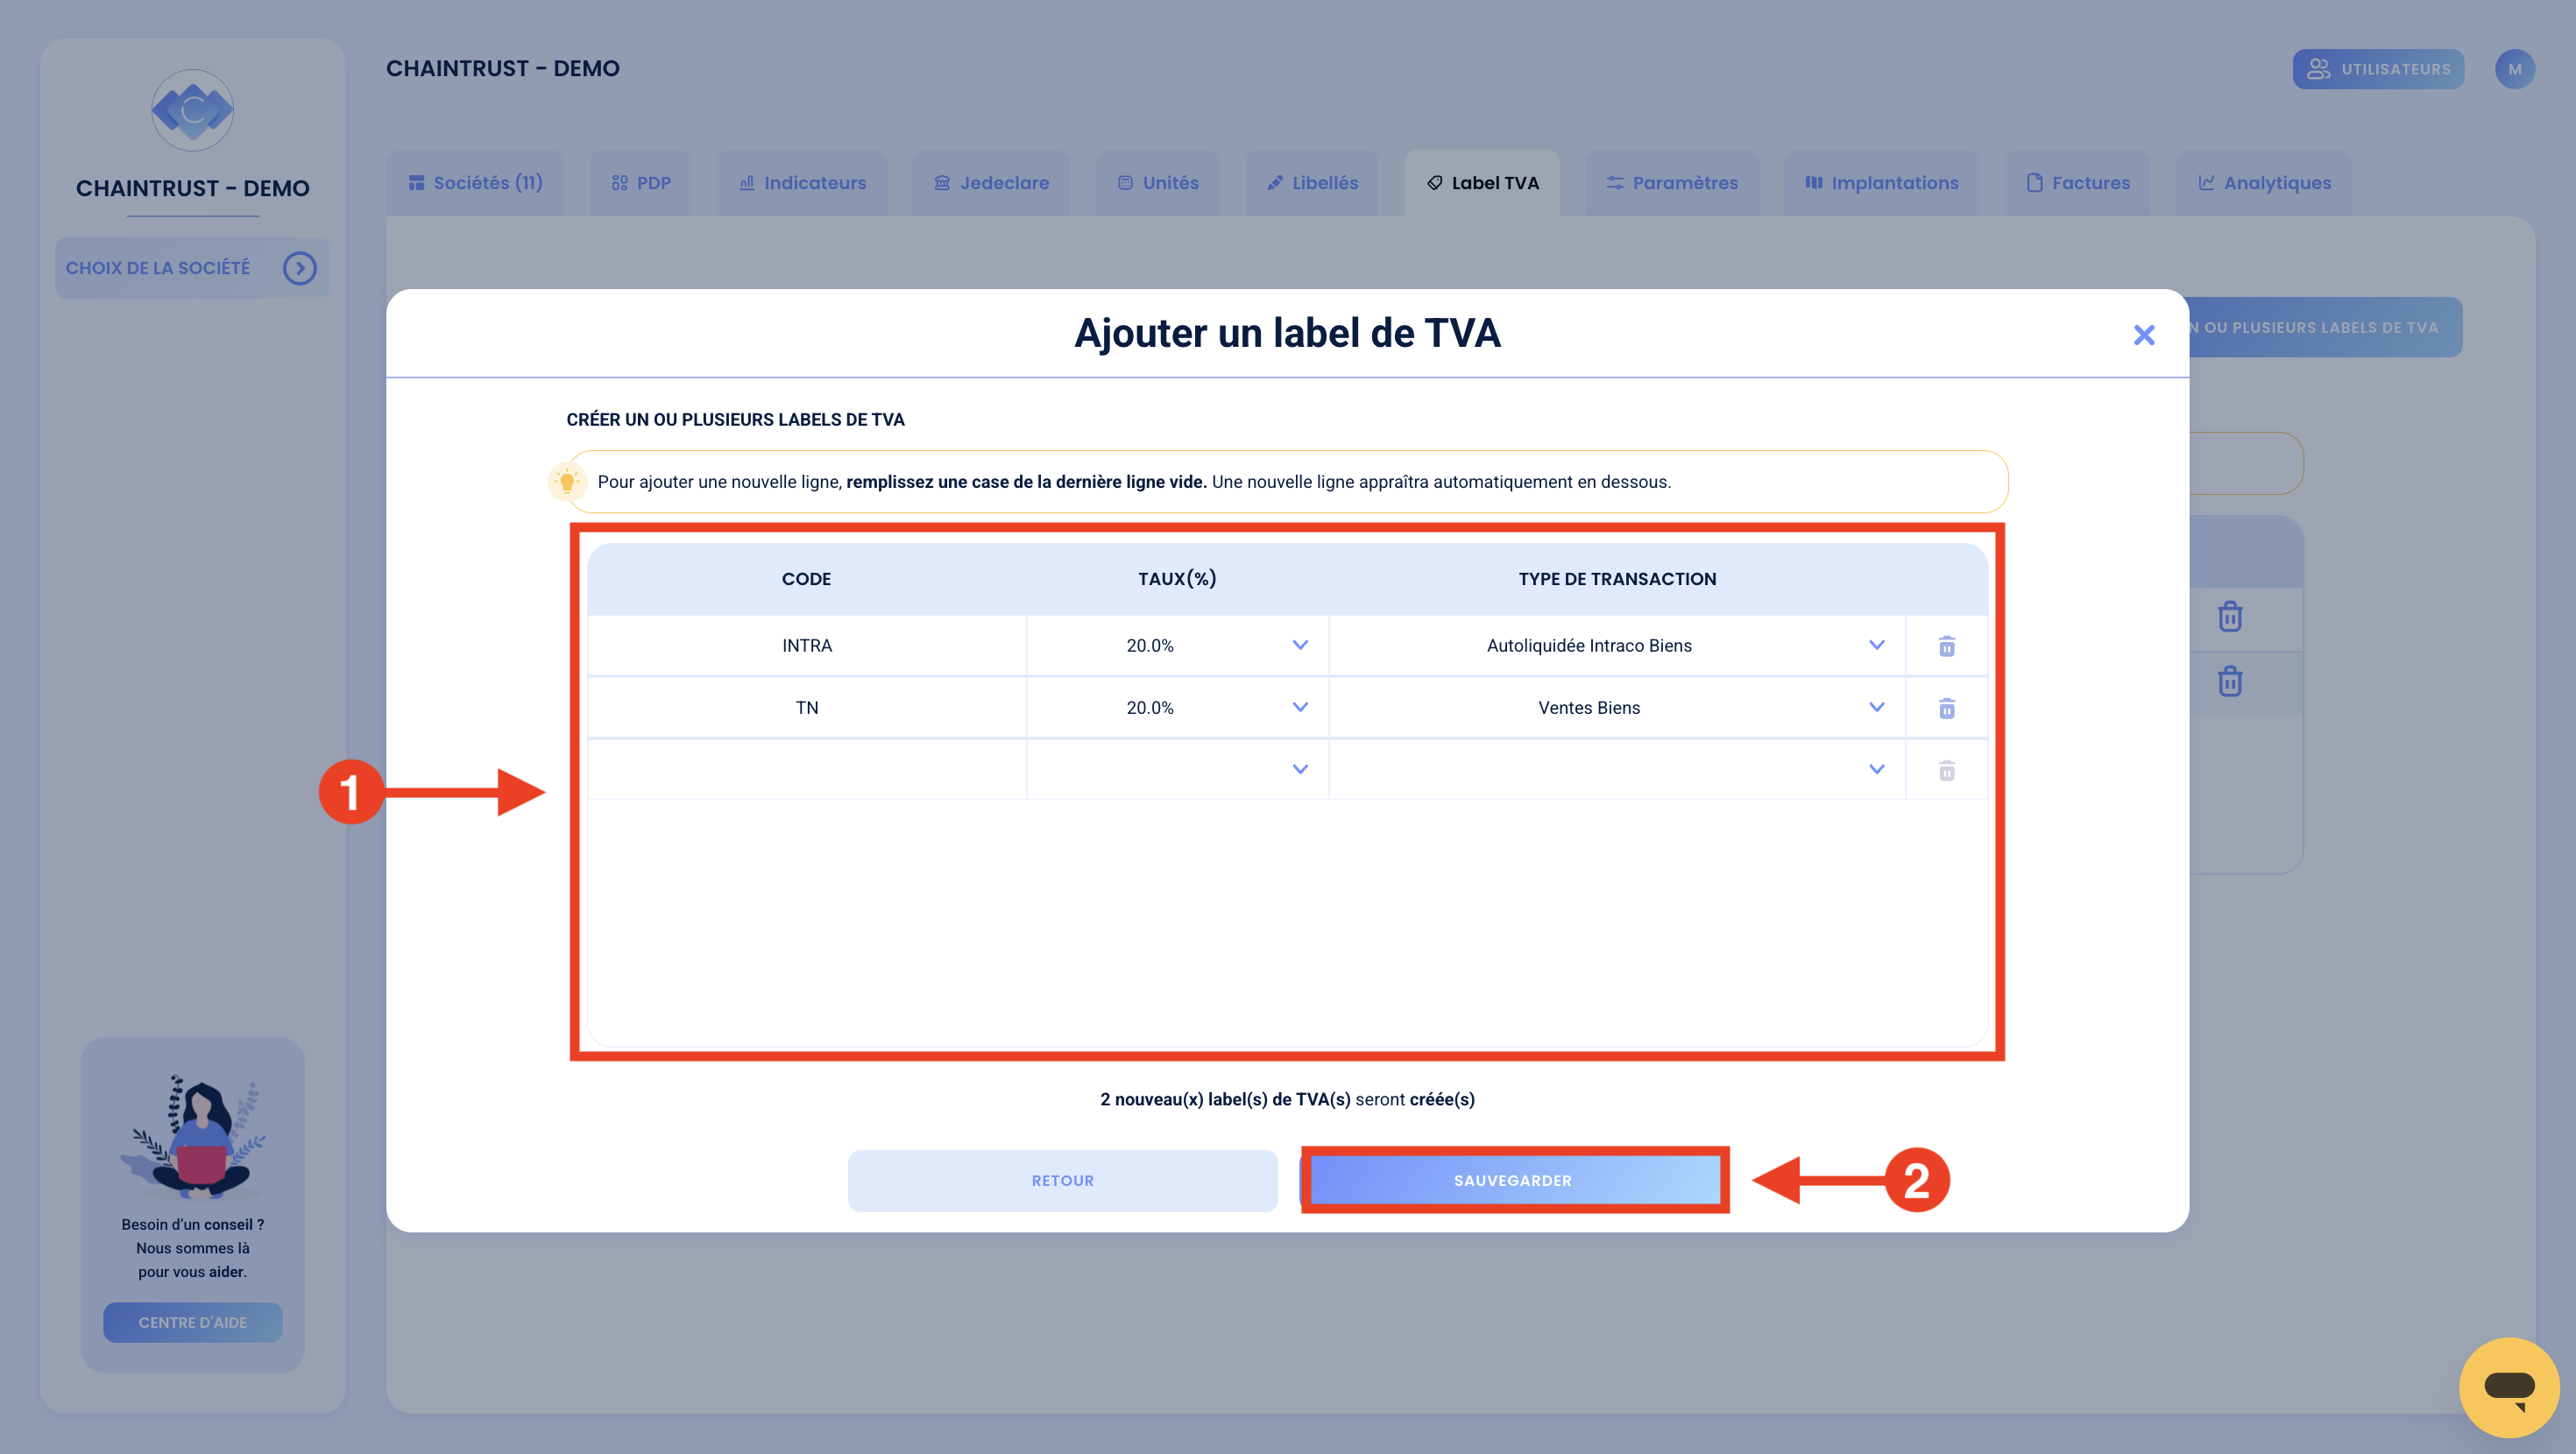2576x1454 pixels.
Task: Click Choix de la société button
Action: 192,267
